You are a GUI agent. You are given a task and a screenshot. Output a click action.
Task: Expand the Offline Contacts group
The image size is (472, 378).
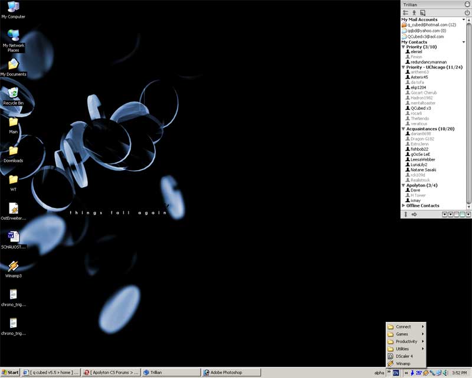(x=404, y=206)
